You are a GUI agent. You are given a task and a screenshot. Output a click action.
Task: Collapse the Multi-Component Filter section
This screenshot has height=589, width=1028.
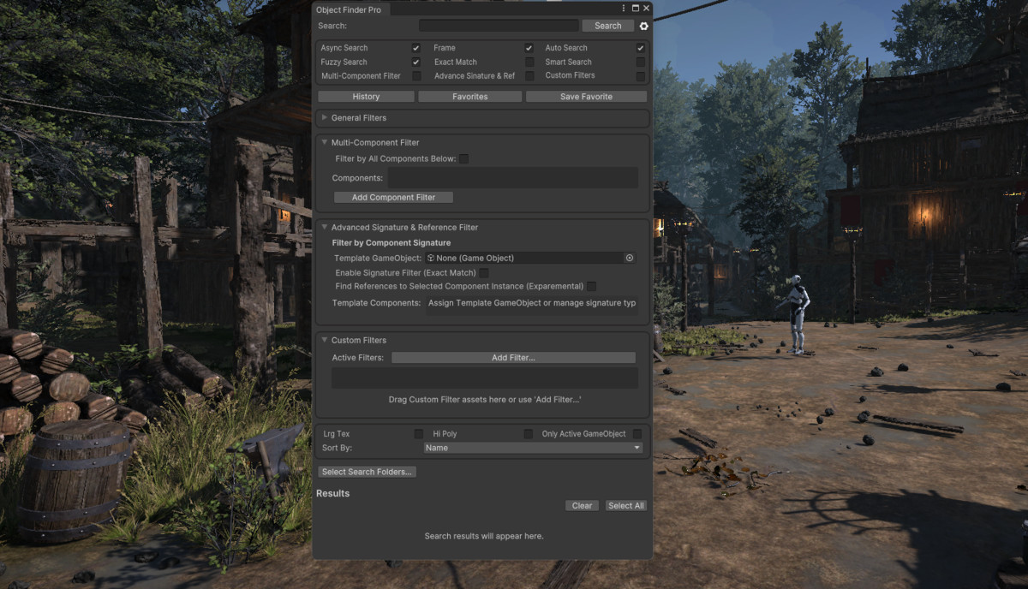tap(325, 142)
